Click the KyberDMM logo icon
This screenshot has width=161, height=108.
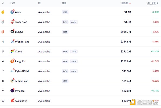click(12, 71)
